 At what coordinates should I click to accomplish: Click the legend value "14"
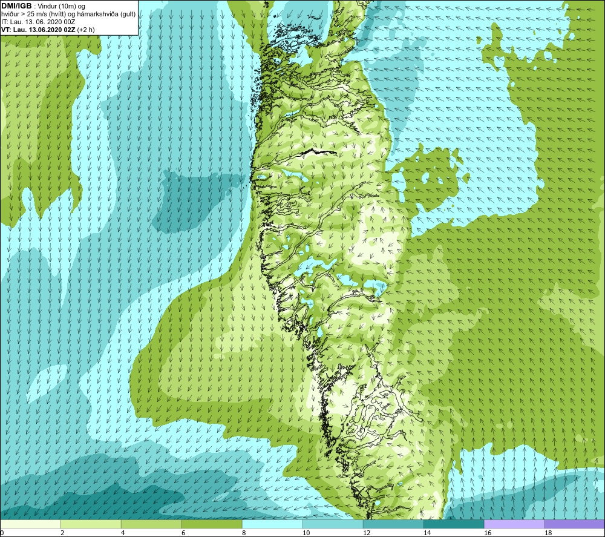427,533
